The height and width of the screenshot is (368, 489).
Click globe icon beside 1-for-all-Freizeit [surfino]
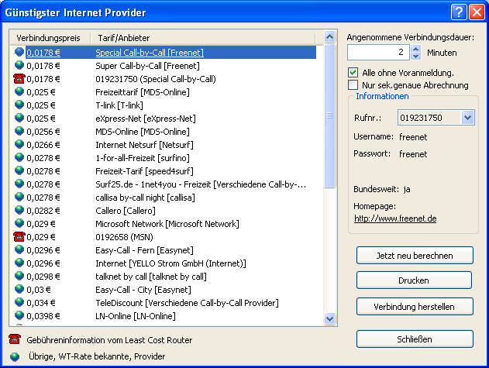tap(19, 157)
